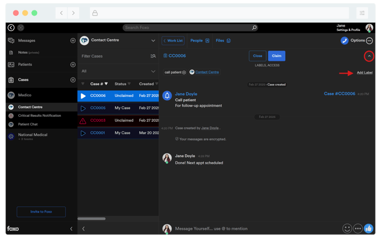Open the All cases filter dropdown
The height and width of the screenshot is (238, 381).
tap(119, 71)
